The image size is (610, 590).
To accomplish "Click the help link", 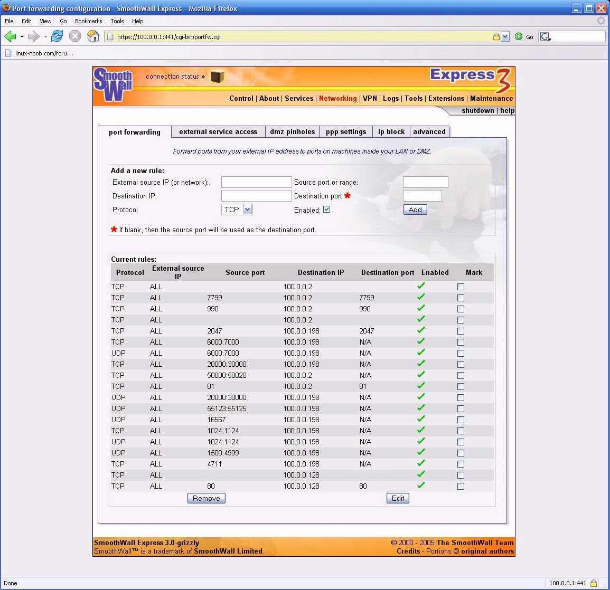I will [507, 110].
